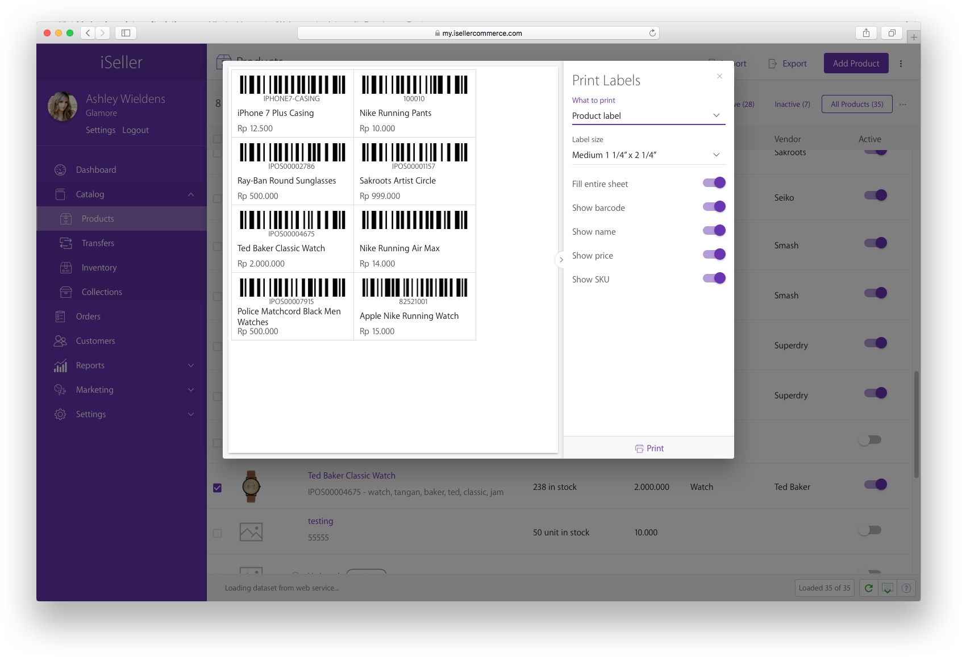Click the green refresh icon in status bar
The image size is (962, 657).
(x=868, y=588)
